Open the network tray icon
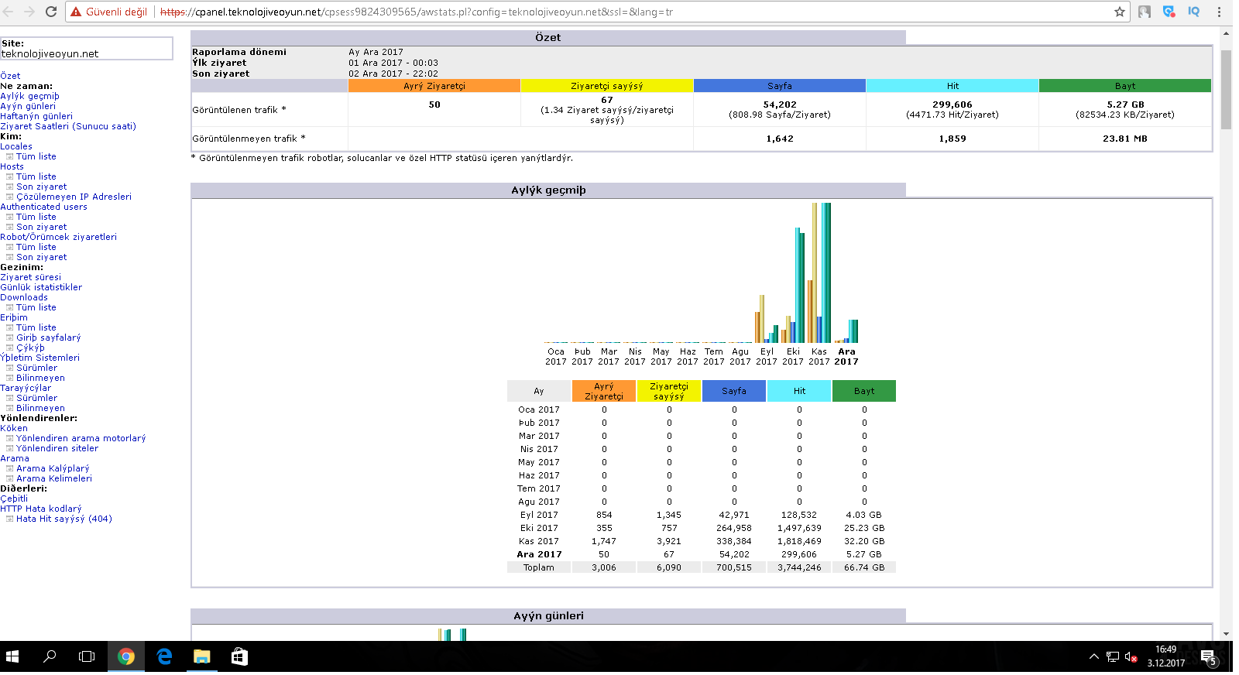Image resolution: width=1239 pixels, height=675 pixels. [1113, 656]
